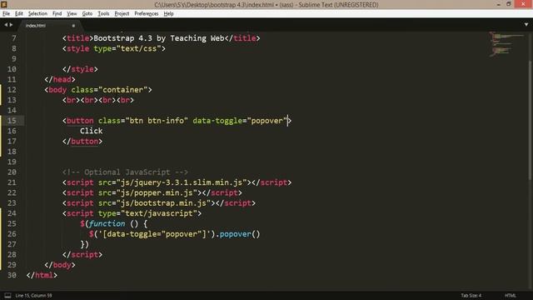The image size is (533, 300).
Task: Click the function keyword on line 25
Action: tap(107, 223)
